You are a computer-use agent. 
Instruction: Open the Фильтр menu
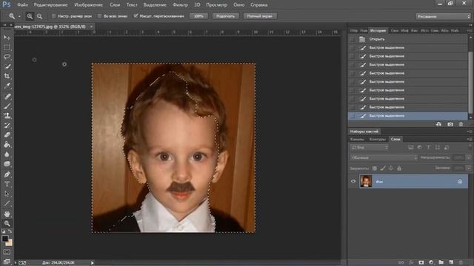point(180,5)
